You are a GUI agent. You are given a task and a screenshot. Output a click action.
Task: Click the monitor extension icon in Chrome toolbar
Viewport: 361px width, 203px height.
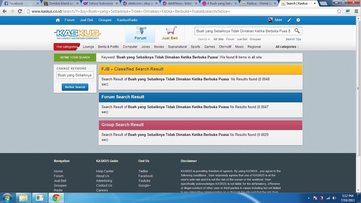point(348,11)
